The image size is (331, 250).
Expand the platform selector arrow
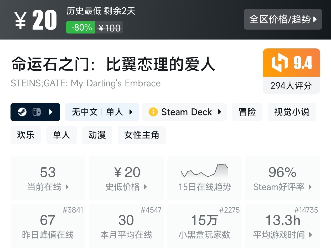[51, 112]
